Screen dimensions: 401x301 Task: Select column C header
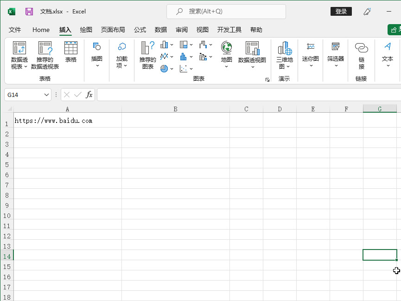point(246,109)
